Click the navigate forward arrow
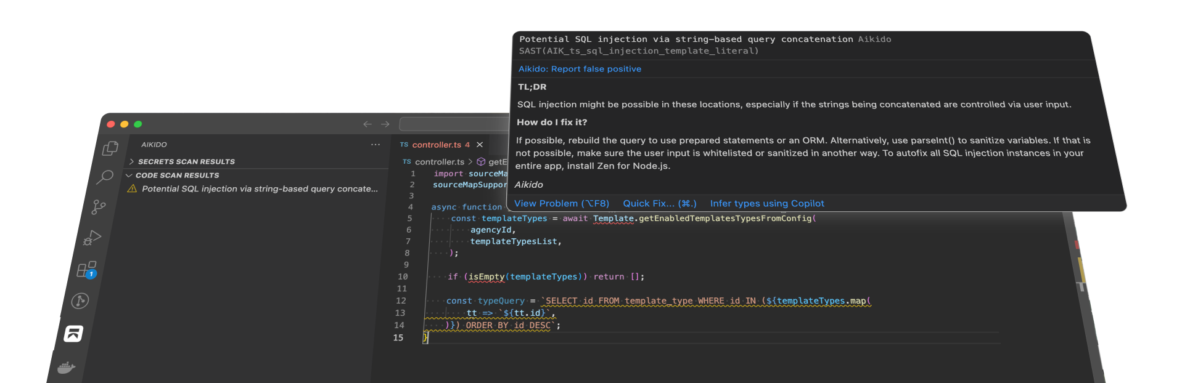The width and height of the screenshot is (1190, 383). click(x=385, y=124)
